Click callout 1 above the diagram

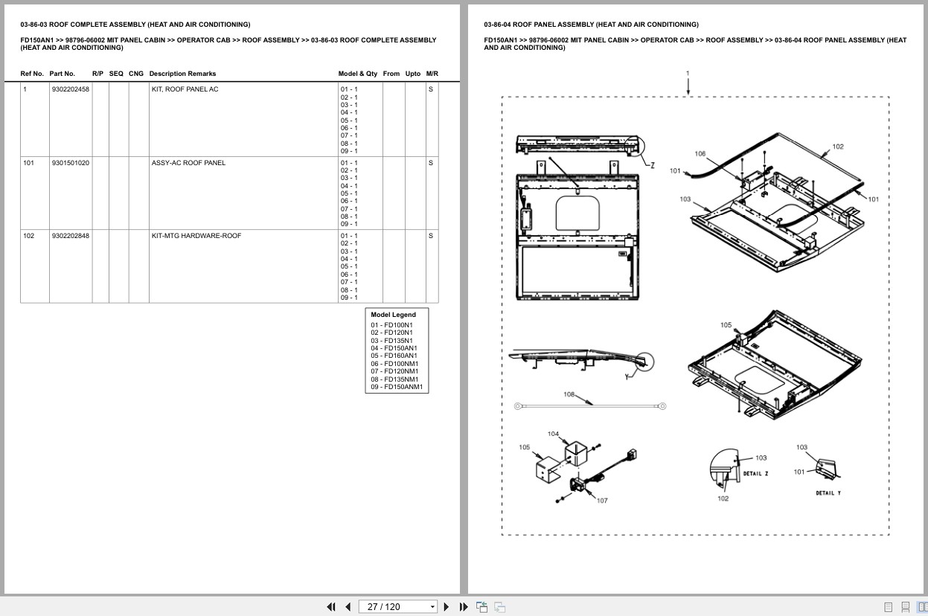coord(688,73)
